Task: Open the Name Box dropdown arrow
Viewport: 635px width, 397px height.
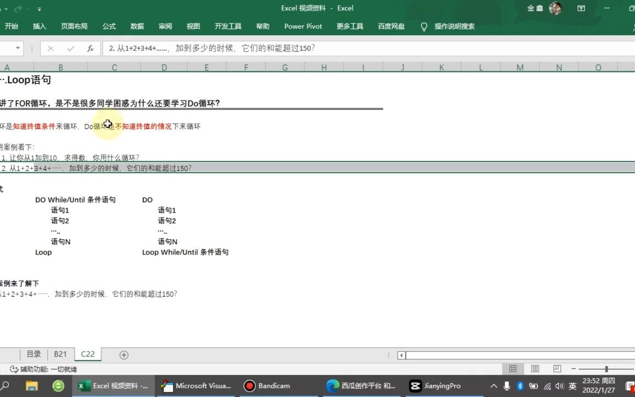Action: pyautogui.click(x=17, y=49)
